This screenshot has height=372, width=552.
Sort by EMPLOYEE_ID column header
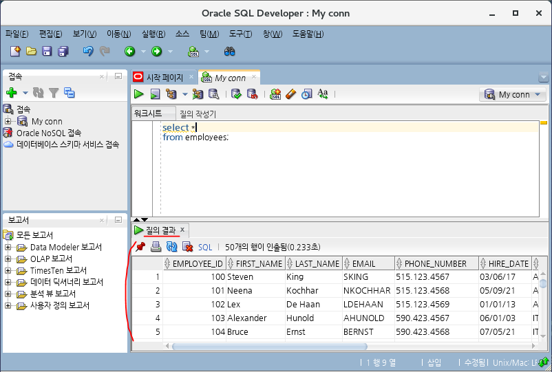pos(194,263)
